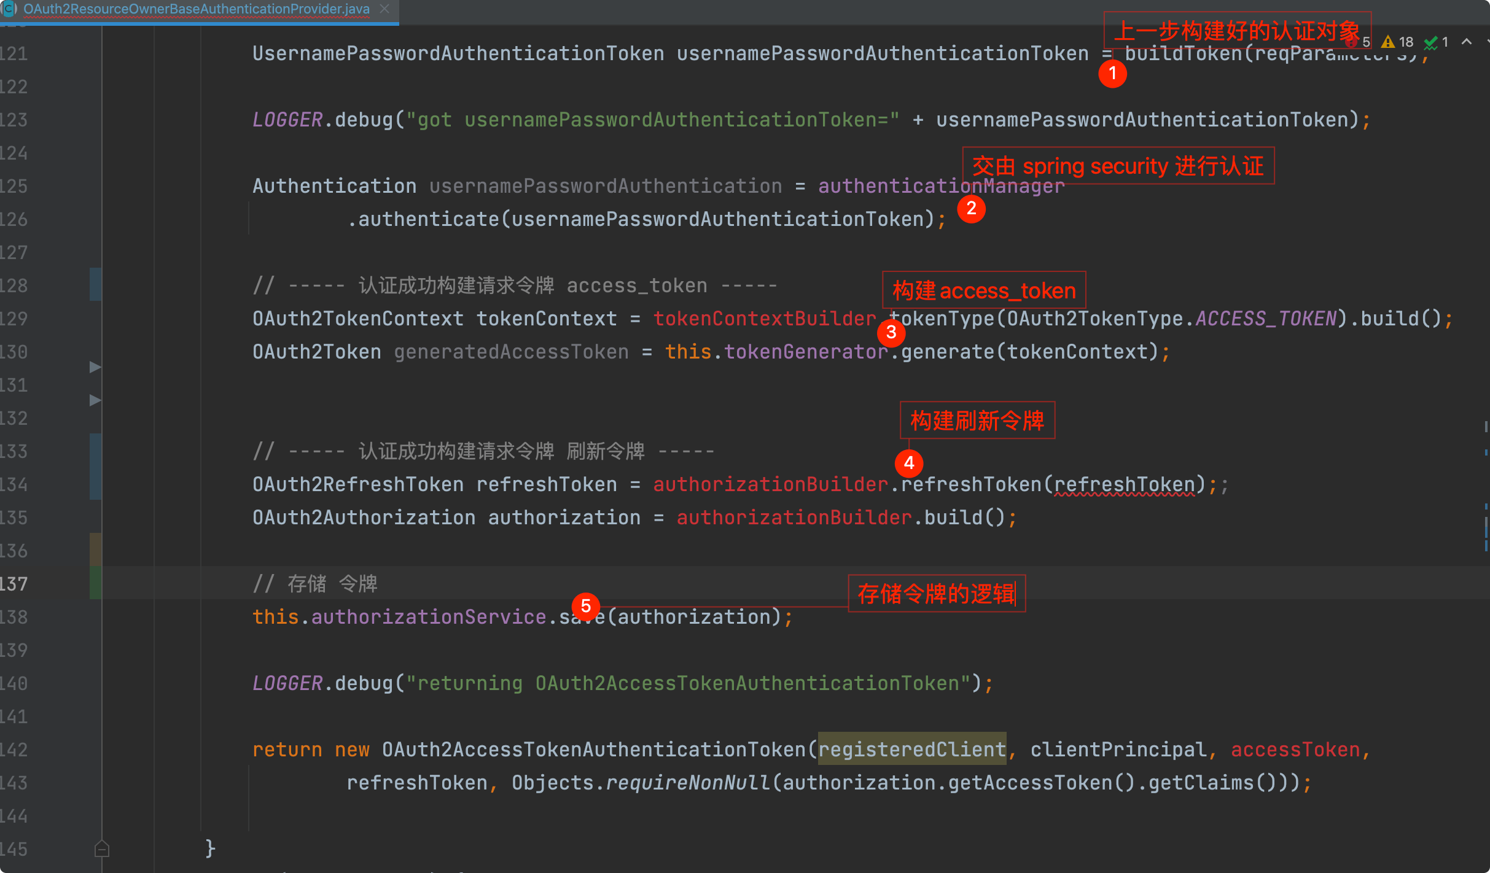Click the highlighted registeredClient argument
Screen dimensions: 1490x873
pyautogui.click(x=911, y=749)
